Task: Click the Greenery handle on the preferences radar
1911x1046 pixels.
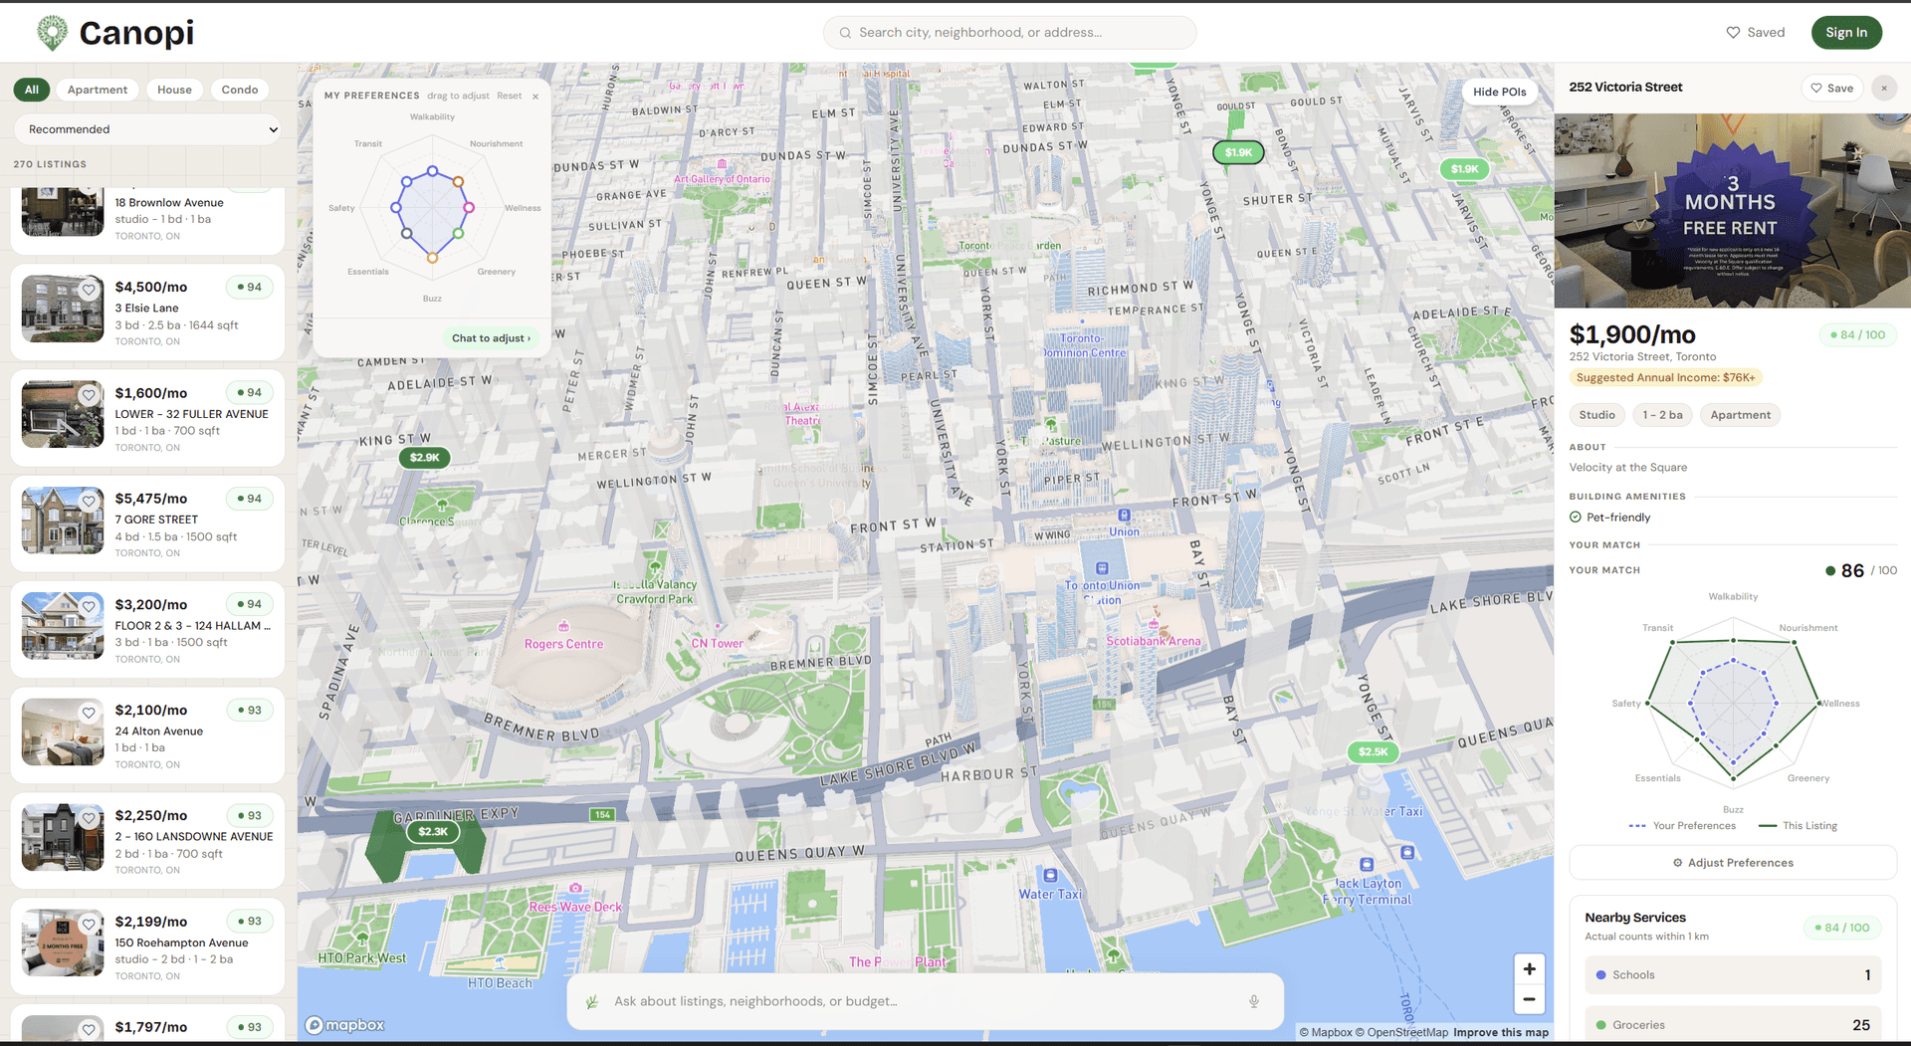Action: (459, 234)
